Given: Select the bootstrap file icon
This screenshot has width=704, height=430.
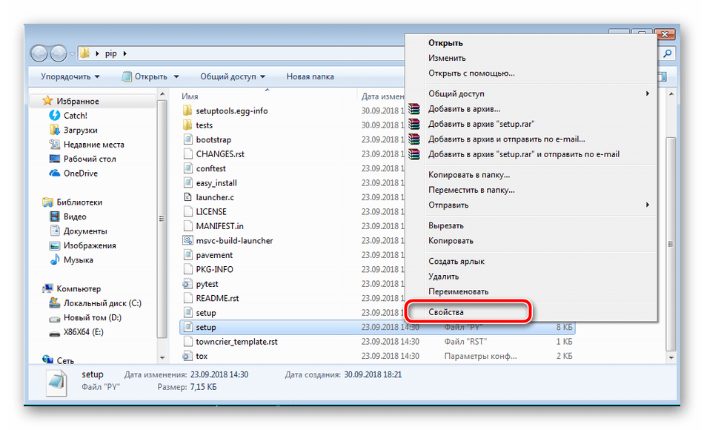Looking at the screenshot, I should click(x=187, y=139).
